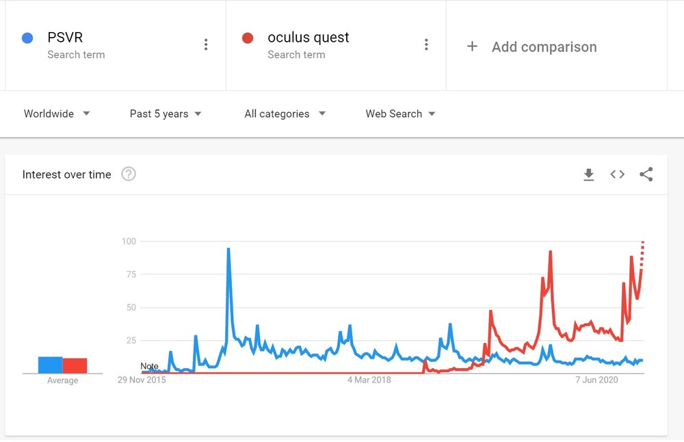Viewport: 684px width, 442px height.
Task: Open oculus quest three-dot options menu
Action: pyautogui.click(x=426, y=44)
